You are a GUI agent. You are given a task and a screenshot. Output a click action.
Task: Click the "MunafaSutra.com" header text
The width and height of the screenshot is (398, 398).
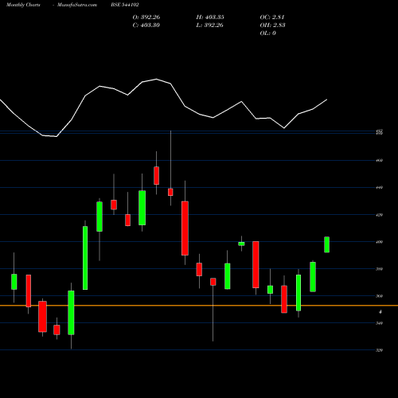[x=77, y=5]
